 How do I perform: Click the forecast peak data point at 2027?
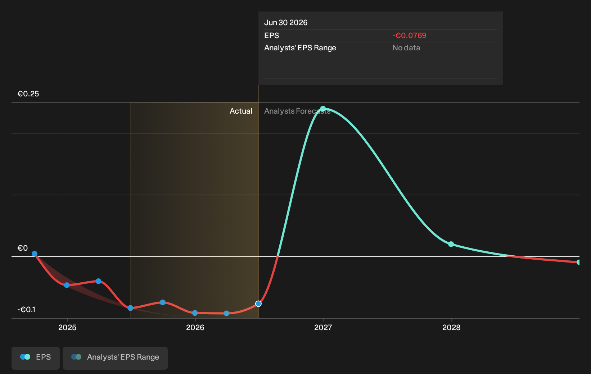323,109
